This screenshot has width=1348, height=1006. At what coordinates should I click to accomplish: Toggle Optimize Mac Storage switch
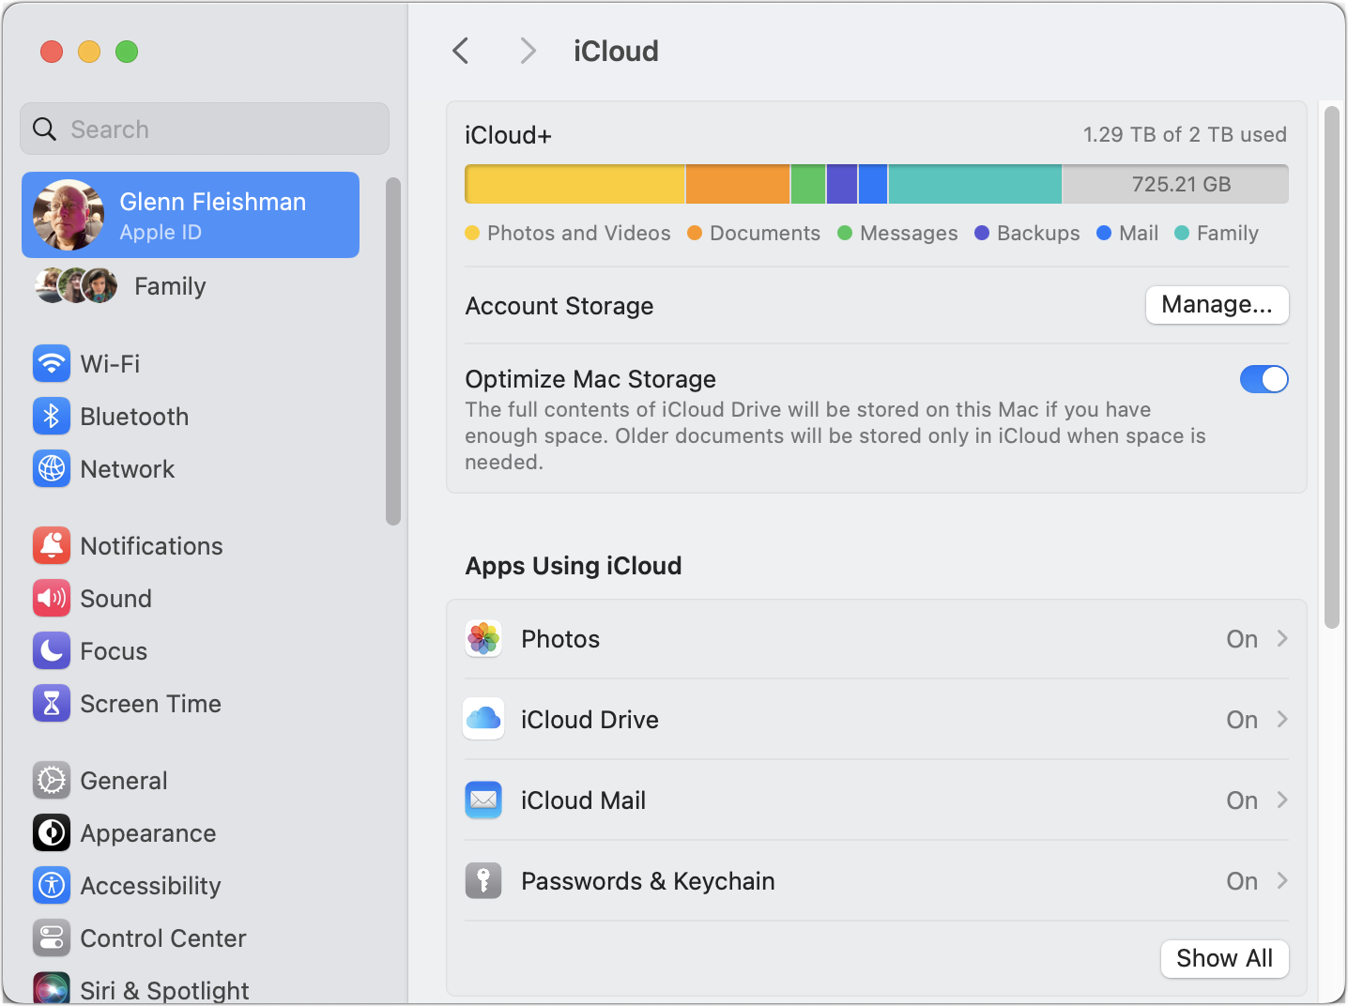(x=1264, y=379)
